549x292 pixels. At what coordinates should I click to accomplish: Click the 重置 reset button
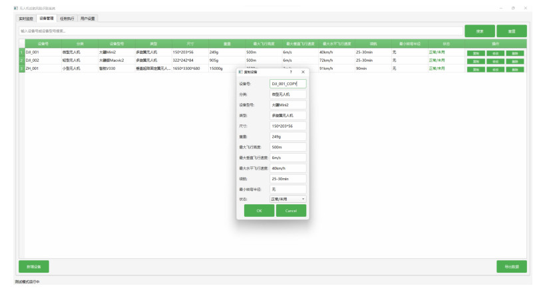coord(511,31)
